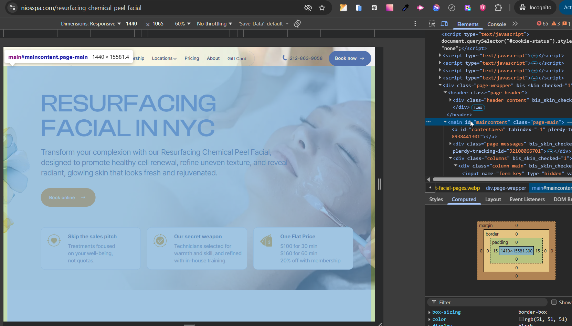Viewport: 572px width, 326px height.
Task: Activate the eyedropper color picker extension
Action: [x=405, y=8]
